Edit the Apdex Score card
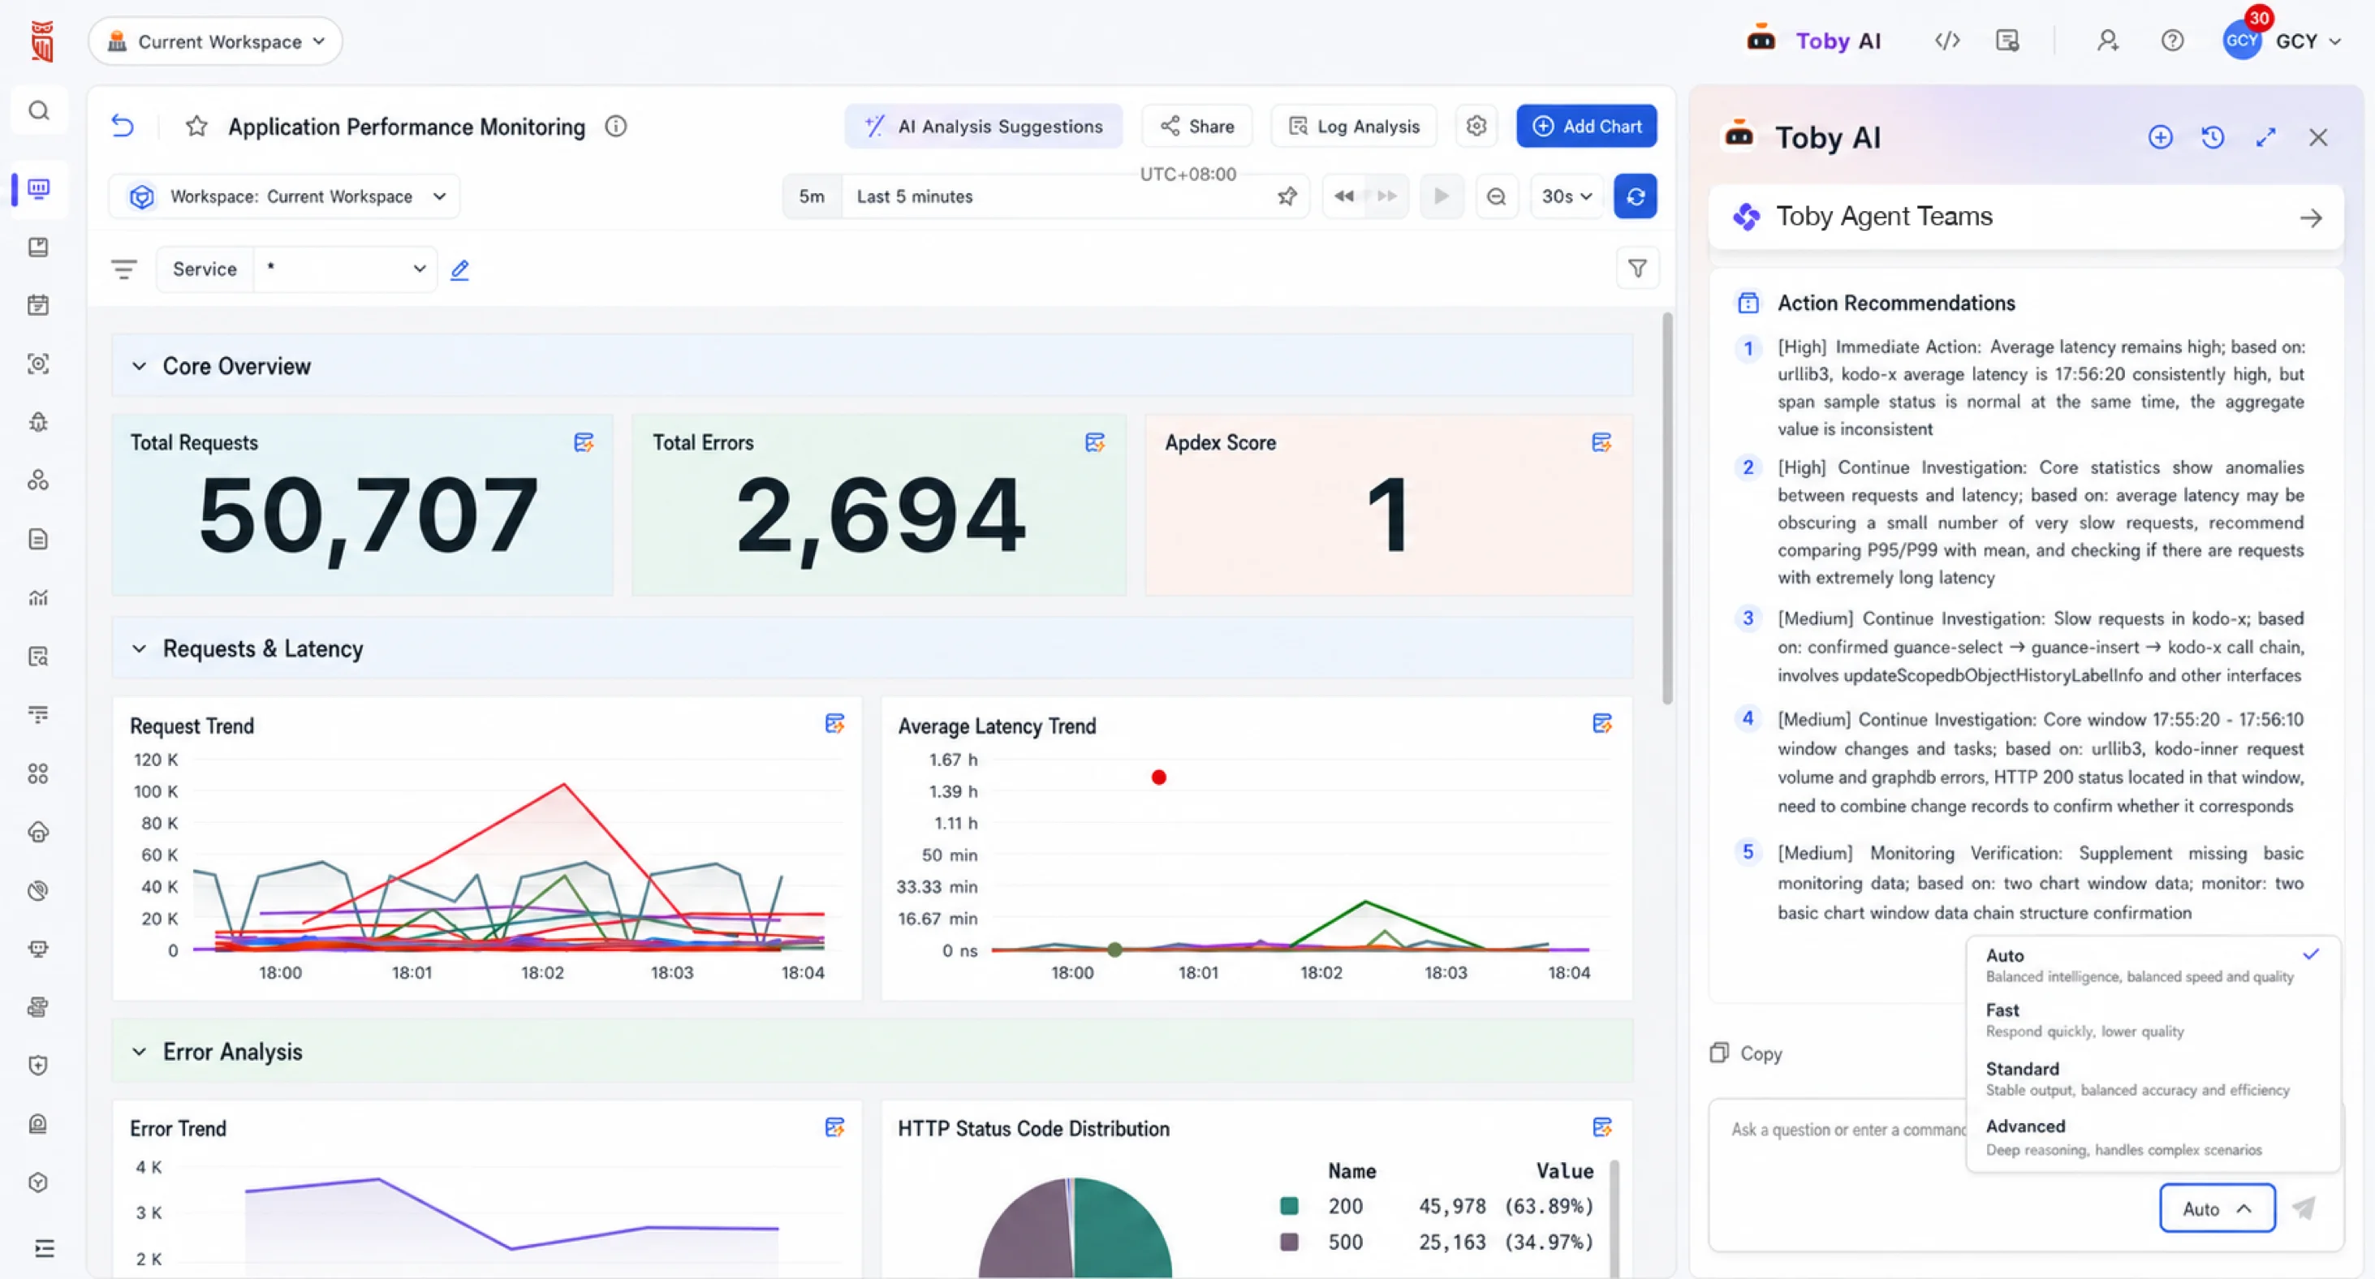This screenshot has width=2375, height=1279. tap(1601, 442)
